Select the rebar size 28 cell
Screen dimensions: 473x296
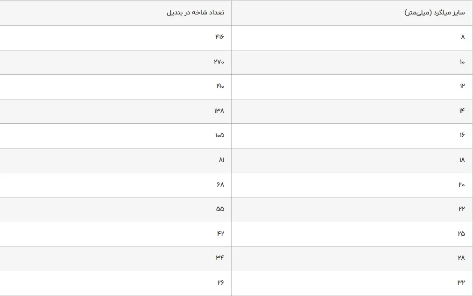pos(461,258)
